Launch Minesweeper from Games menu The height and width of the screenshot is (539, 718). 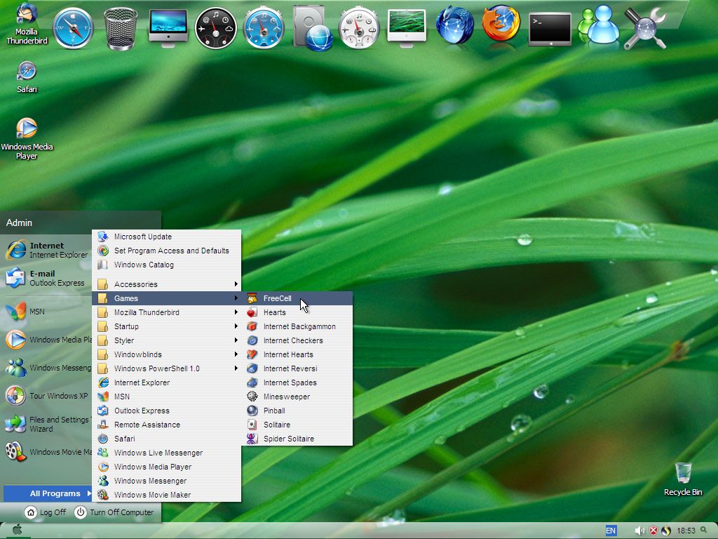pyautogui.click(x=297, y=397)
